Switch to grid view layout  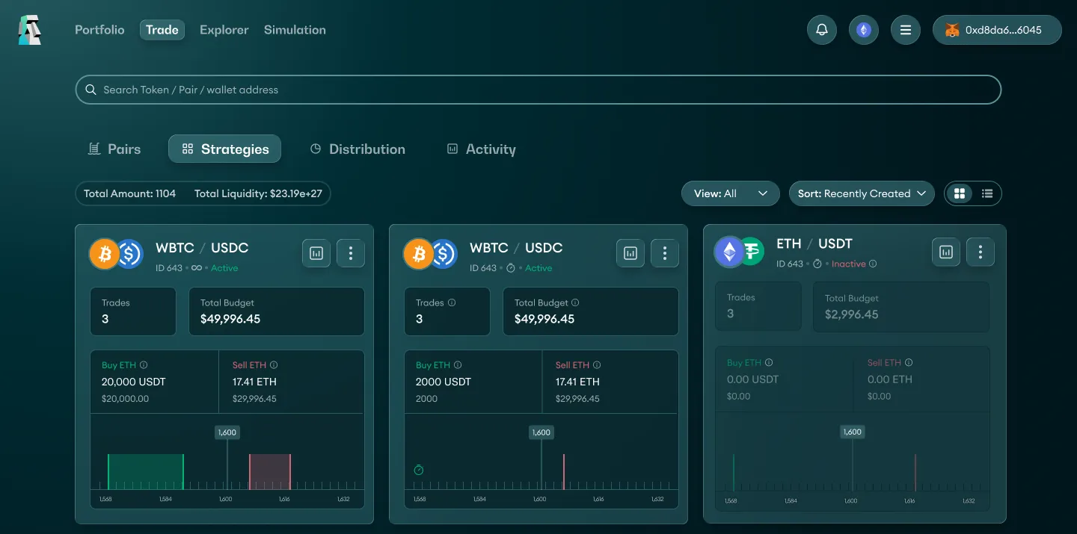coord(960,193)
